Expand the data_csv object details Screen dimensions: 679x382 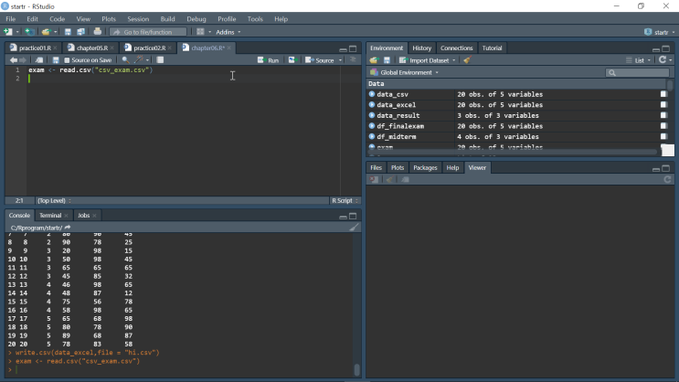(x=372, y=94)
